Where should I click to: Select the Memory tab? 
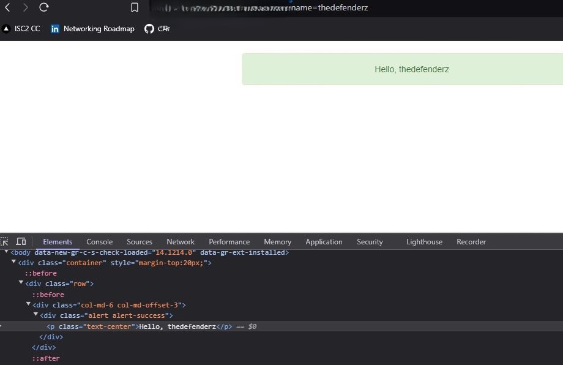point(278,242)
